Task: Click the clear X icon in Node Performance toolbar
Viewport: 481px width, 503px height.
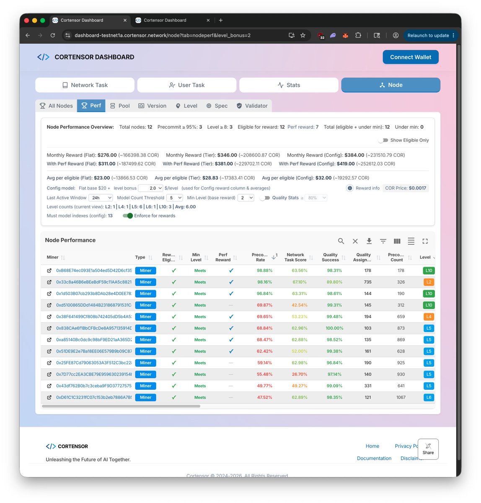Action: coord(355,241)
